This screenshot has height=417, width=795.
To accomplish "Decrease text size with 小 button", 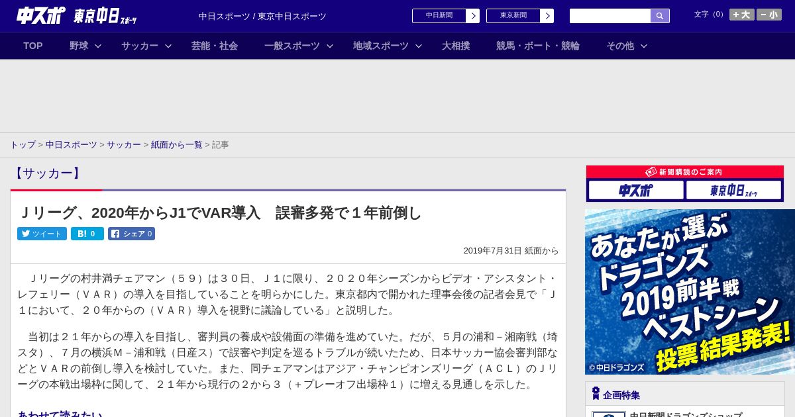I will [769, 15].
